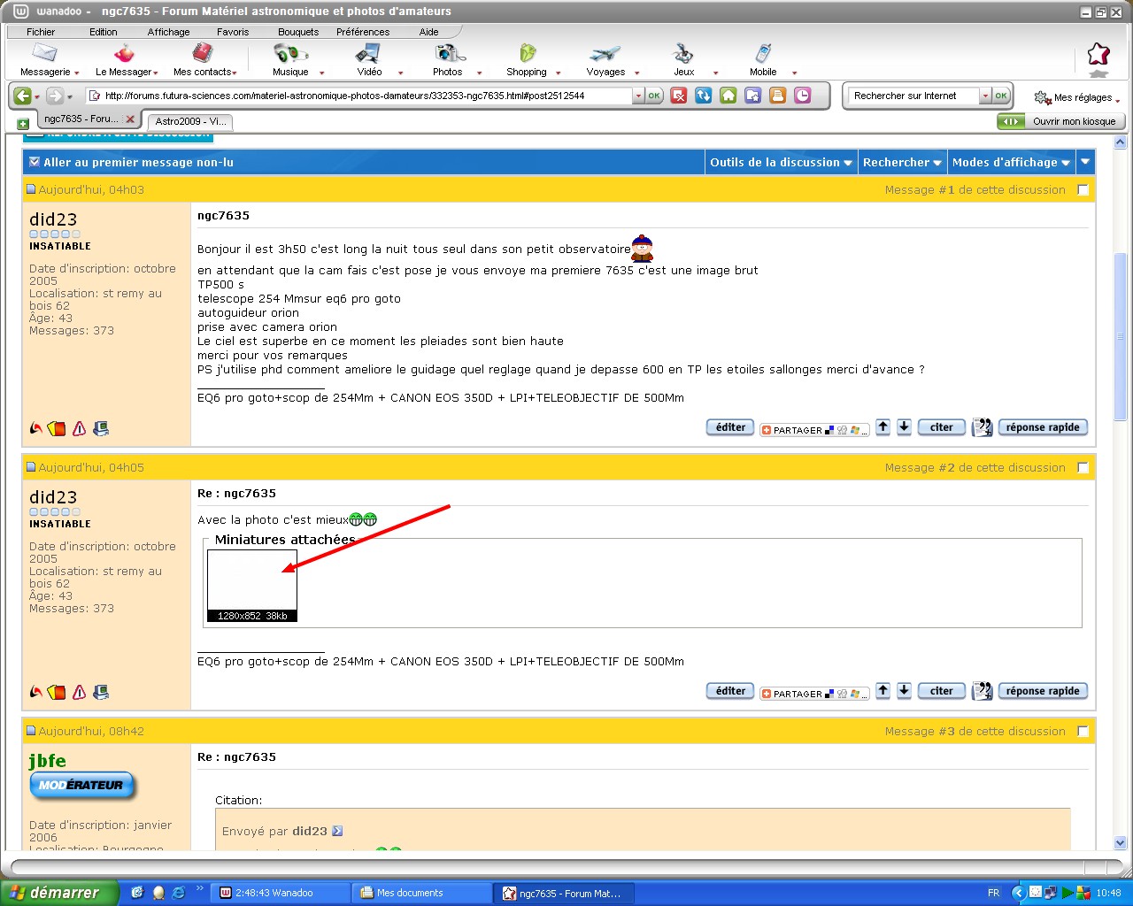Screen dimensions: 1133x906
Task: Click the orange printer icon in the address toolbar
Action: [778, 96]
